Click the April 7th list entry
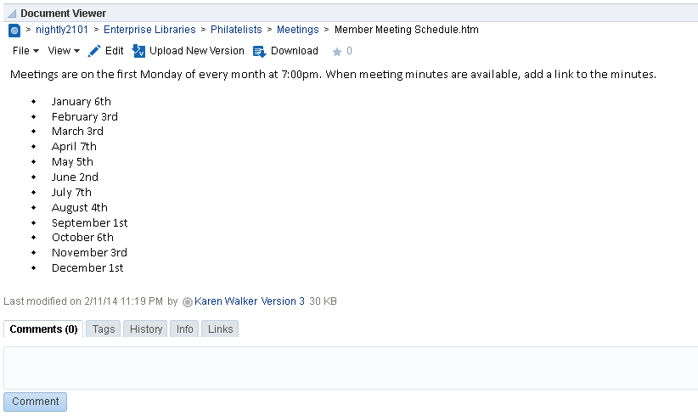Viewport: 698px width, 416px height. (74, 146)
